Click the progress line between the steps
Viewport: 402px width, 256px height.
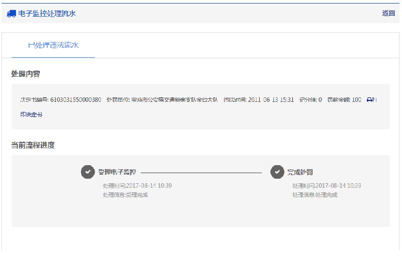201,172
